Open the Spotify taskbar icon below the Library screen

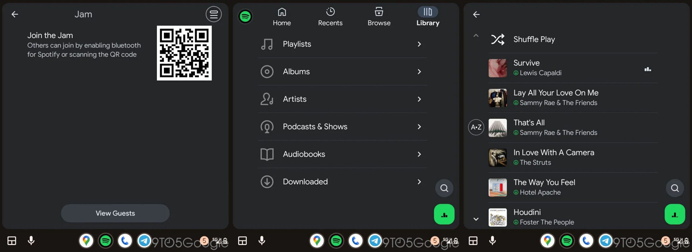[336, 240]
